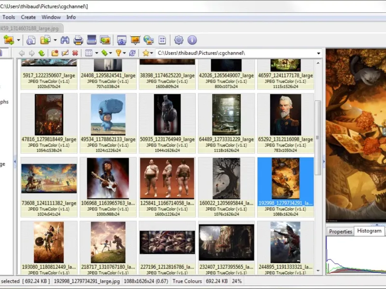Image resolution: width=386 pixels, height=289 pixels.
Task: Go up one folder level with the green arrow
Action: (41, 53)
